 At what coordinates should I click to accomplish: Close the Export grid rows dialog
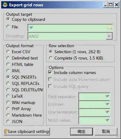[116, 5]
